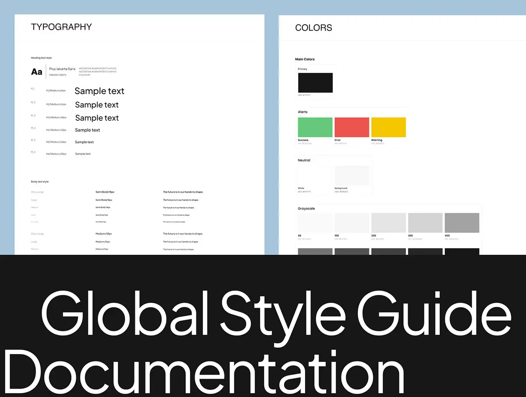Image resolution: width=526 pixels, height=397 pixels.
Task: Select the Grayscale 400 swatch
Action: 462,223
